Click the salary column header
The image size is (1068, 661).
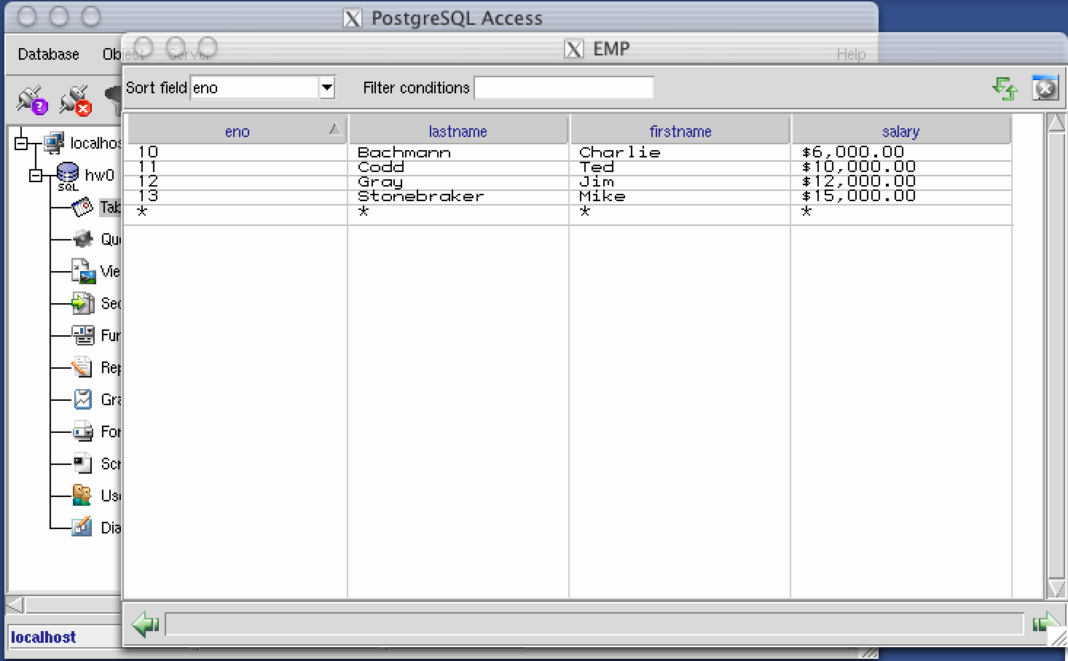[x=900, y=131]
